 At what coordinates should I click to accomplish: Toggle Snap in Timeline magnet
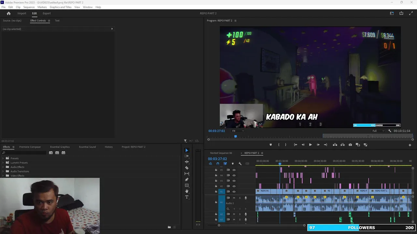218,164
